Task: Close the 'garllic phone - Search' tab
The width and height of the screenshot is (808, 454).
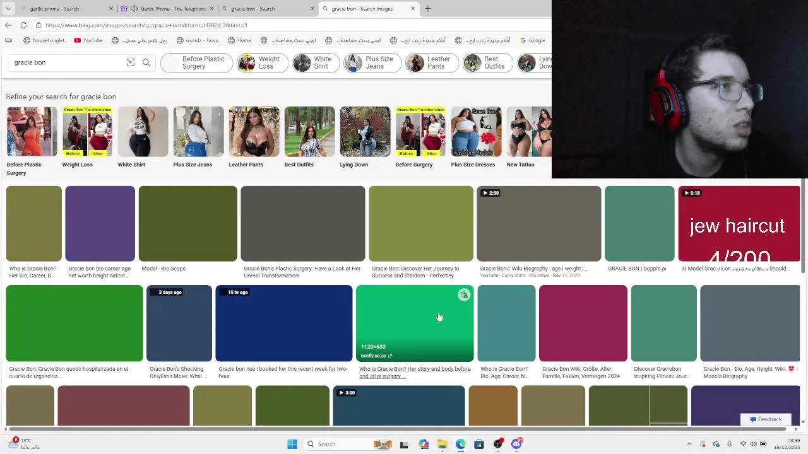Action: coord(111,9)
